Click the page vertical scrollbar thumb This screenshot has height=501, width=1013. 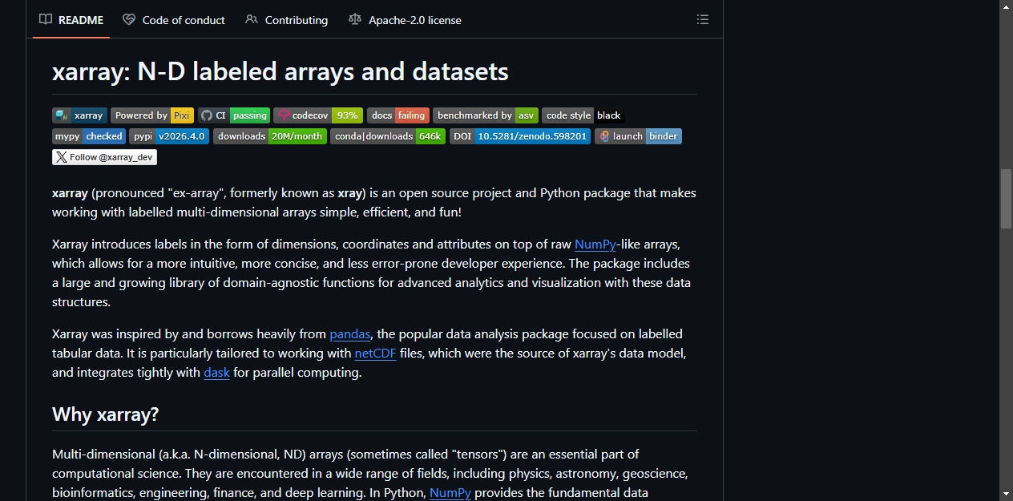[1007, 199]
